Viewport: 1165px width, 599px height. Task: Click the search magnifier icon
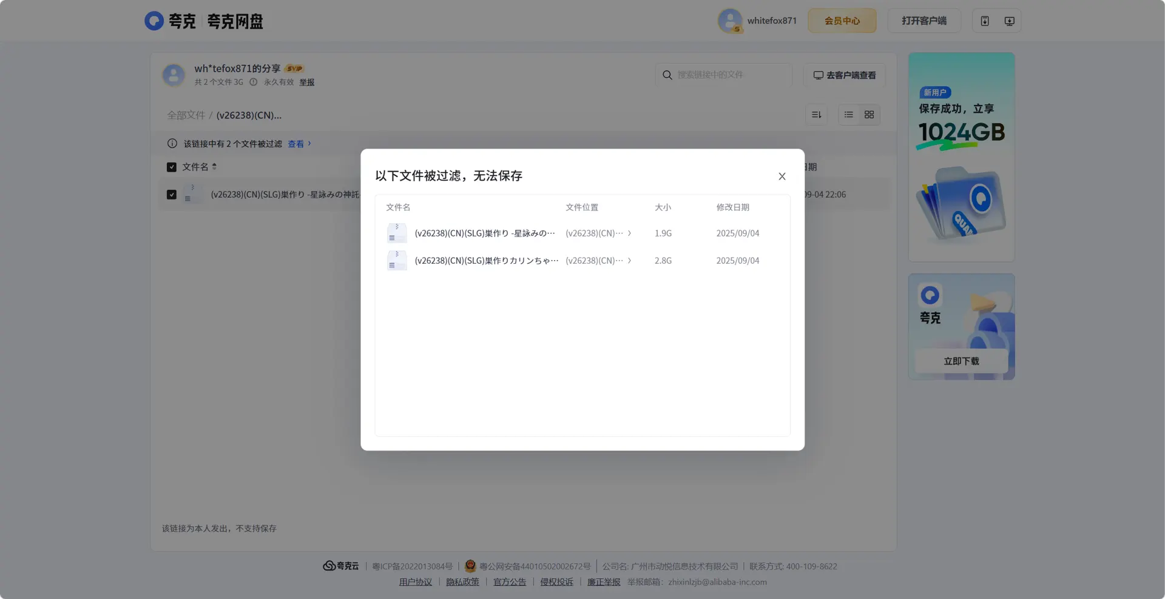(667, 75)
